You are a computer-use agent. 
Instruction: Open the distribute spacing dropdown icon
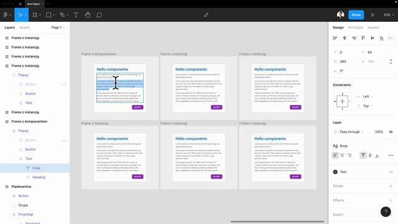click(x=391, y=38)
